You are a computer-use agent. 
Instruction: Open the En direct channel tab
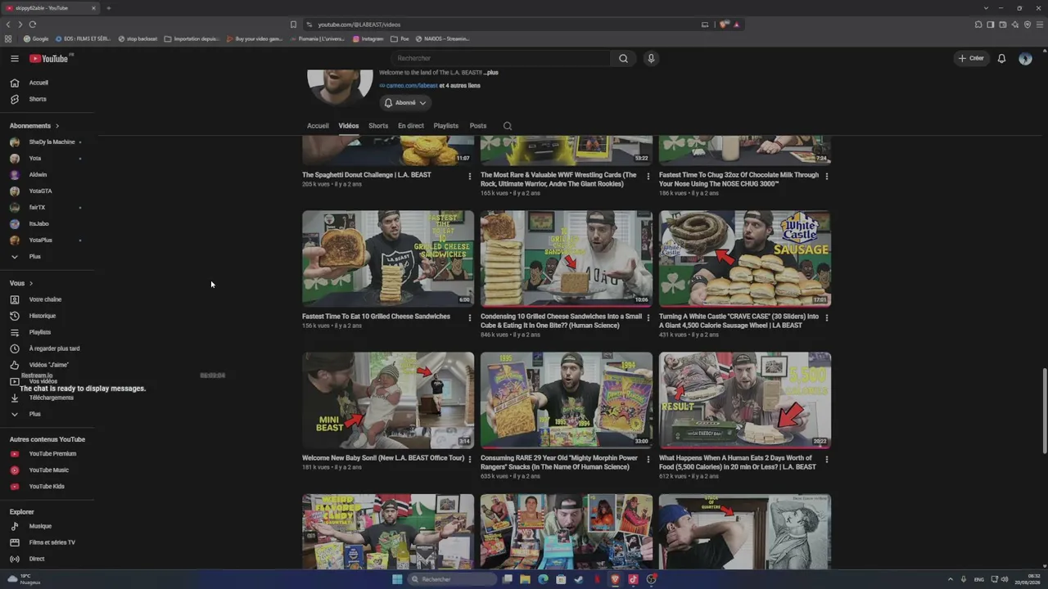[411, 126]
